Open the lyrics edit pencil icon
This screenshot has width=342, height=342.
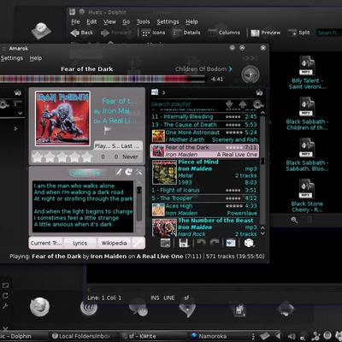[x=119, y=172]
